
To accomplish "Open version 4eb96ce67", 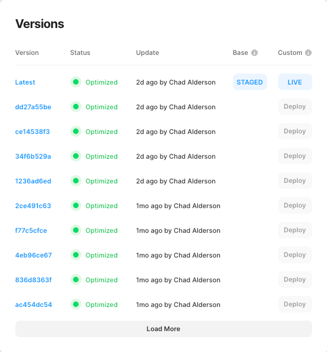I will pyautogui.click(x=34, y=255).
